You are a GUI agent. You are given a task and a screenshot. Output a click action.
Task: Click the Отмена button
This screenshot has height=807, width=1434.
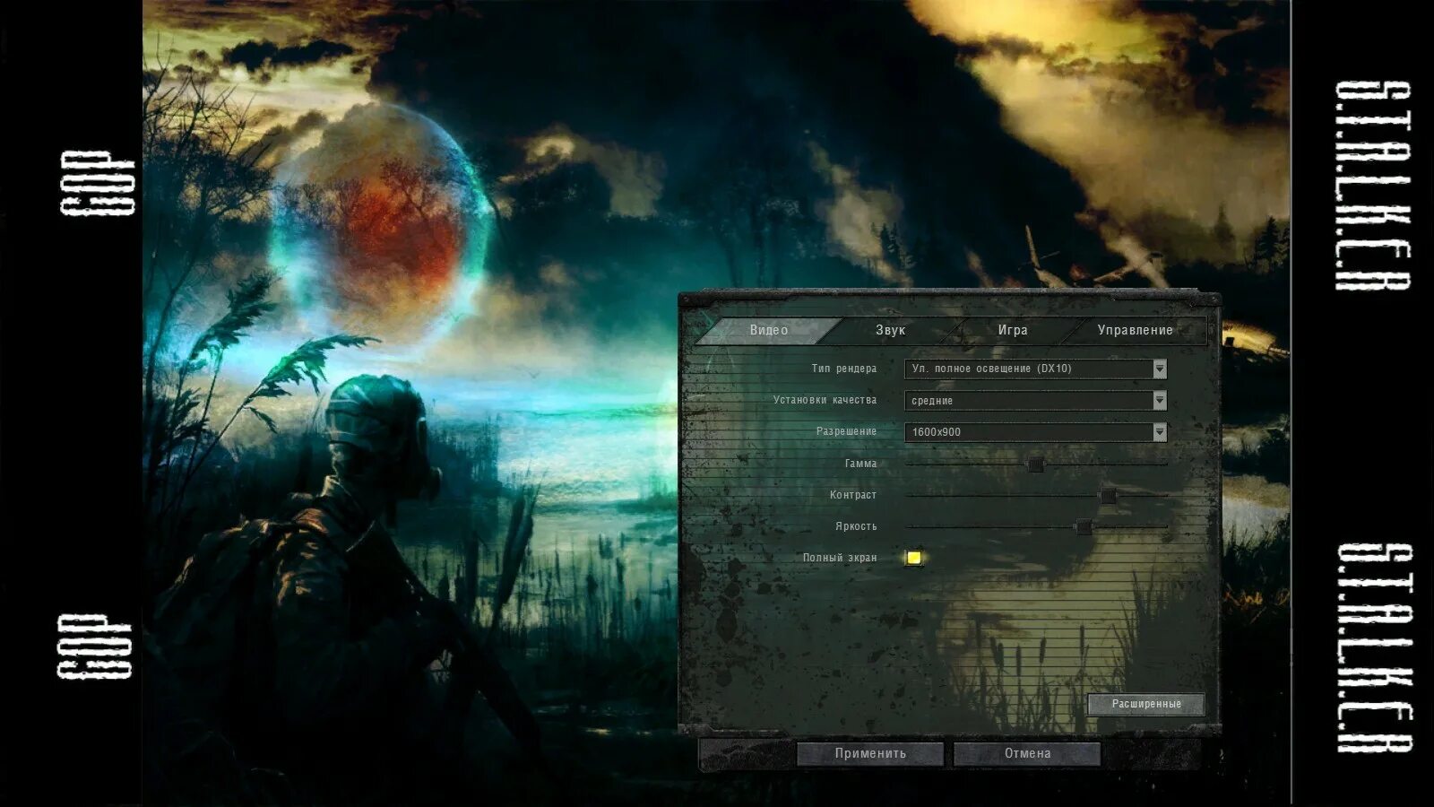point(1027,753)
